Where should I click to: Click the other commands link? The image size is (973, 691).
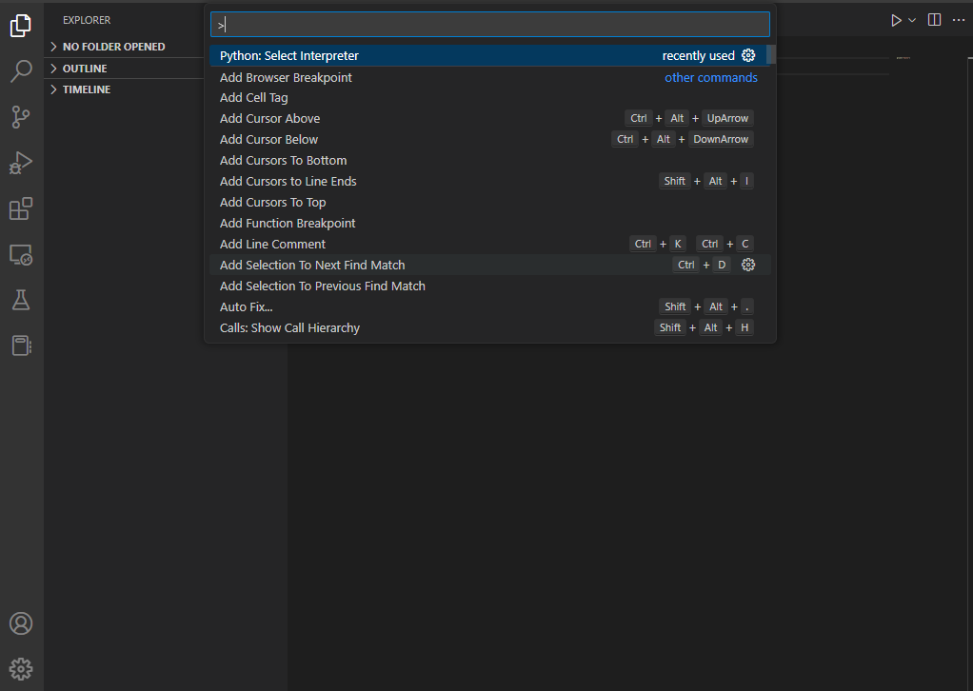pyautogui.click(x=710, y=77)
